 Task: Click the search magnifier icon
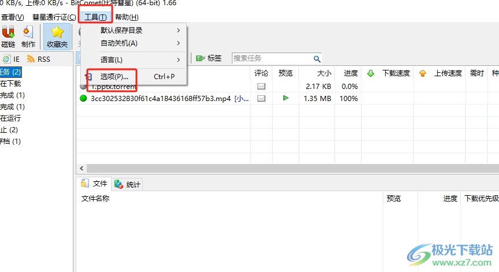(317, 59)
